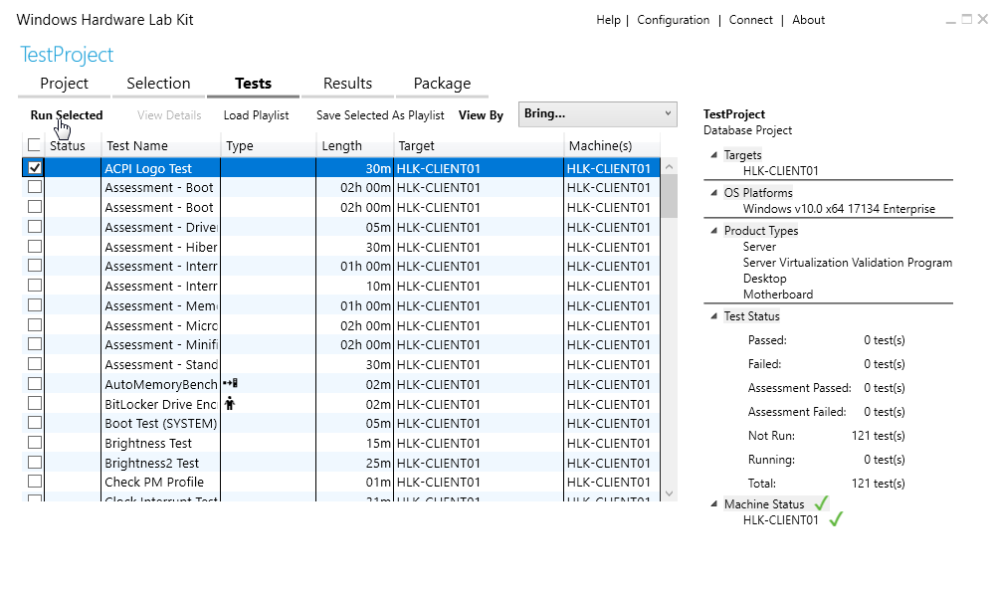Click the BitLocker Drive Encryption manual-test icon
The height and width of the screenshot is (591, 996).
[x=229, y=403]
